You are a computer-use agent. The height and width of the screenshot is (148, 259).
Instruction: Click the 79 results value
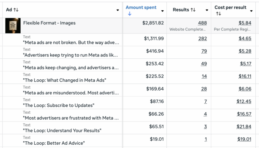point(203,51)
